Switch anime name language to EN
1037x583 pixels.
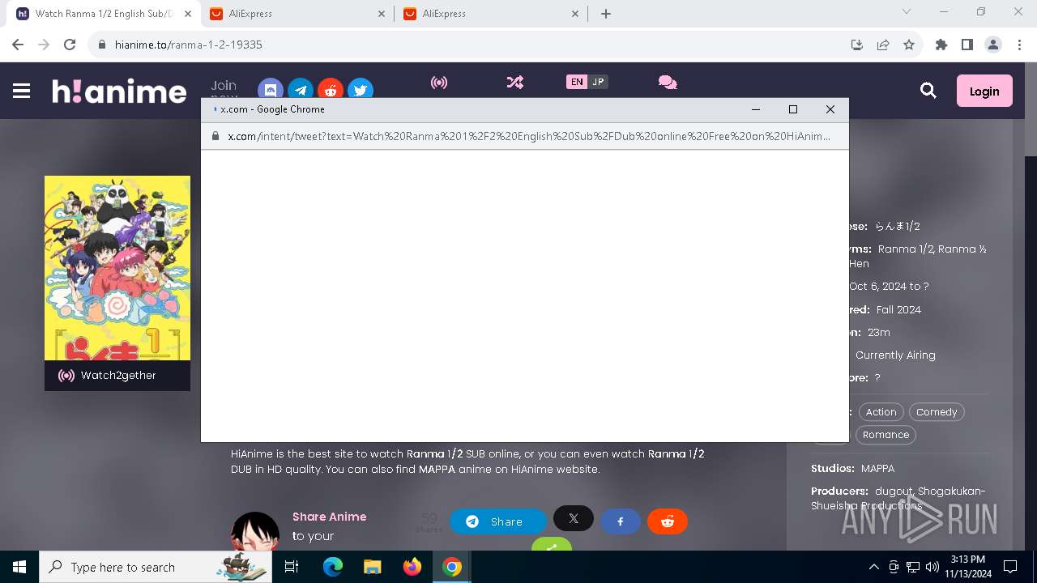pos(577,82)
